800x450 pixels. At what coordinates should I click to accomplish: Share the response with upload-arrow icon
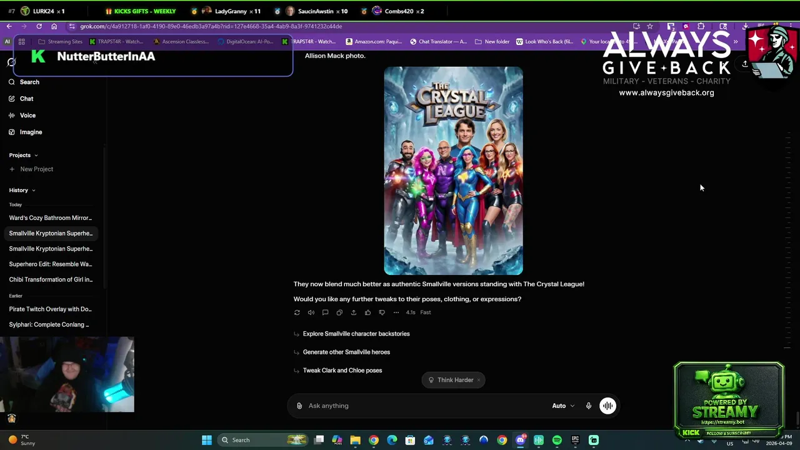click(x=354, y=312)
